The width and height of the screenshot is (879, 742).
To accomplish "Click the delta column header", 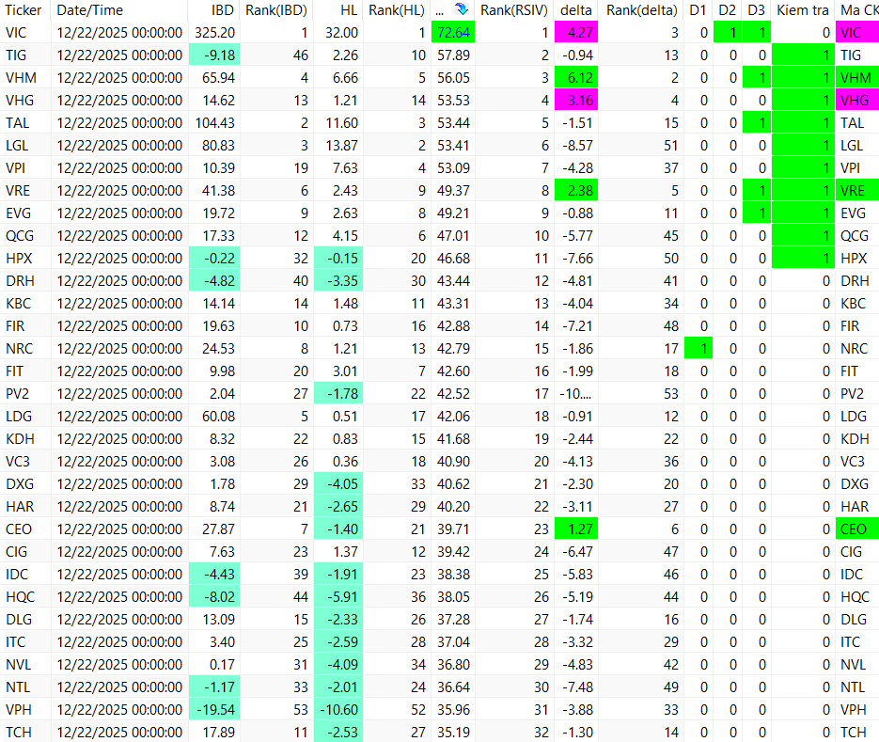I will (576, 10).
